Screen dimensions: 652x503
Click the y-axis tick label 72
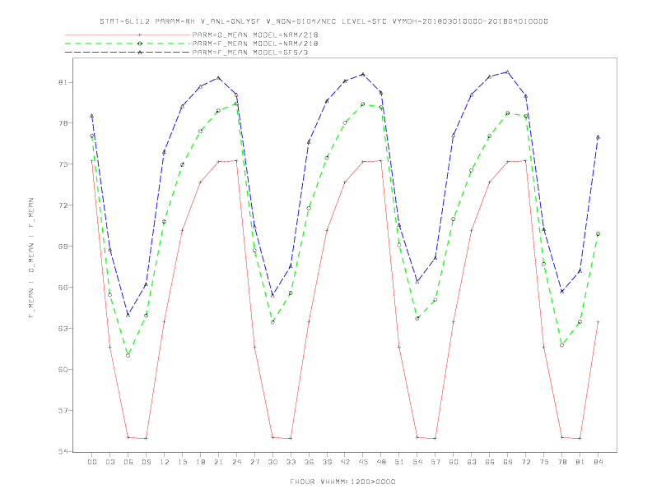(63, 205)
